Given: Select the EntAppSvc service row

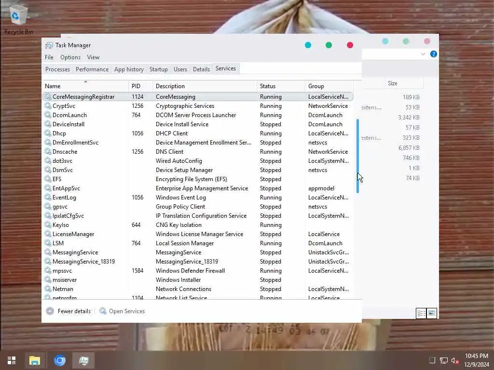Looking at the screenshot, I should click(x=197, y=188).
